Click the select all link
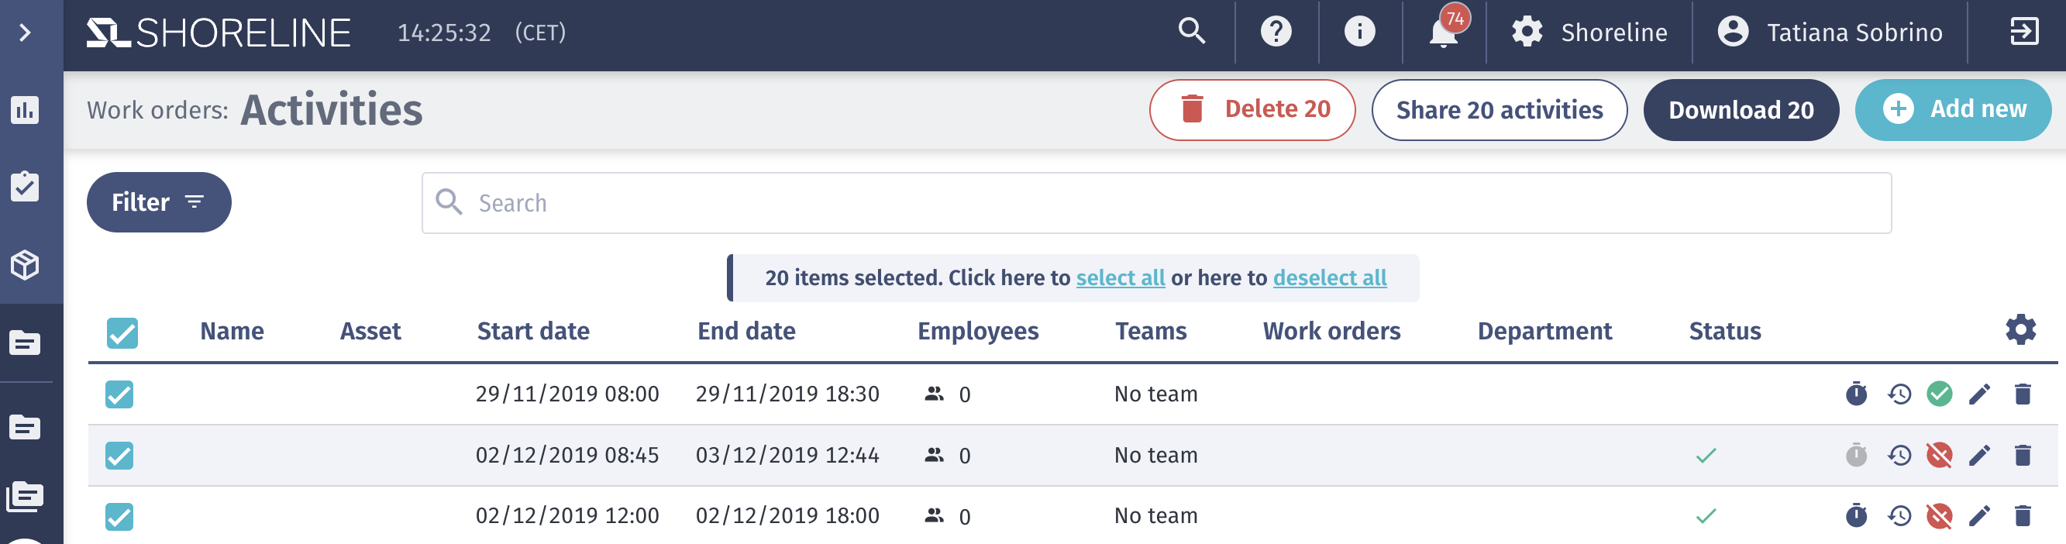2066x544 pixels. tap(1120, 277)
